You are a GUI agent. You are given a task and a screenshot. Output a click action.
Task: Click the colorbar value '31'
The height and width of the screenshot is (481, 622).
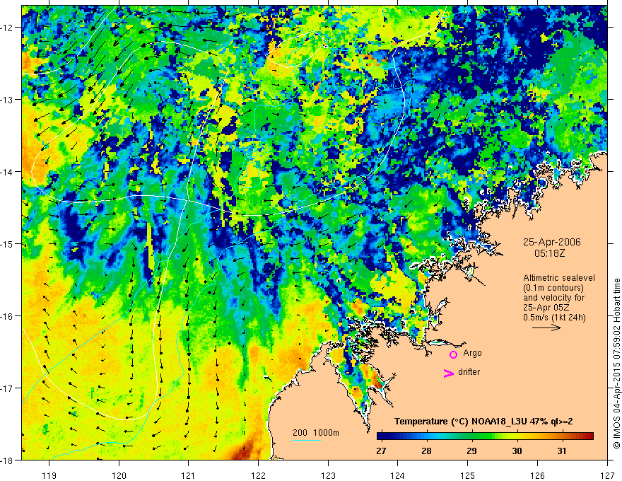coord(562,451)
